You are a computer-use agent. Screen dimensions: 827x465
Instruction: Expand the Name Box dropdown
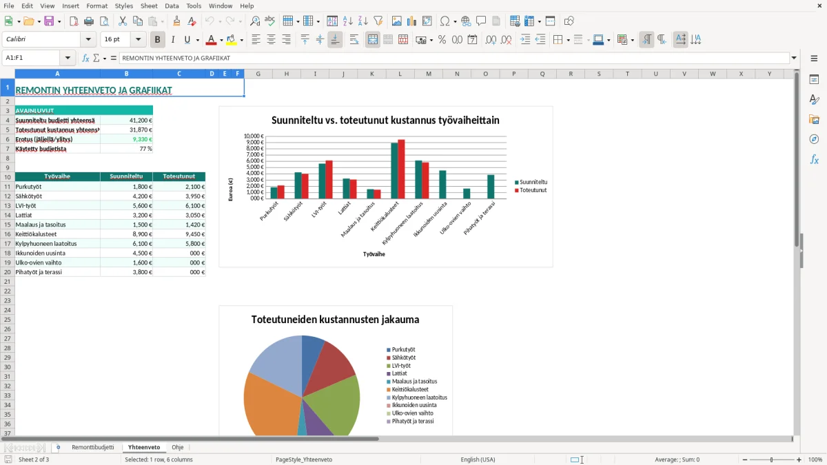click(x=68, y=59)
